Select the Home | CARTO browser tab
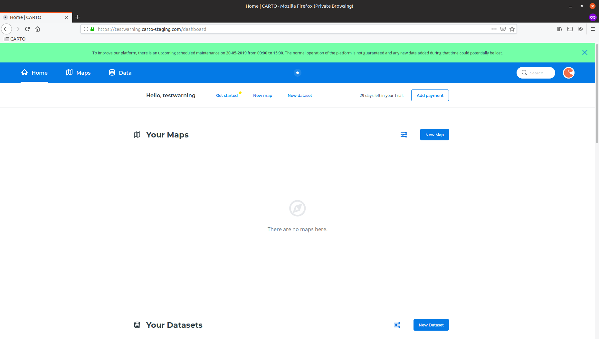The width and height of the screenshot is (599, 339). (x=36, y=17)
